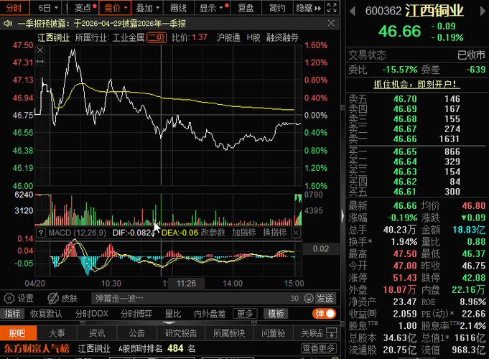Select the 量比 indicator

pyautogui.click(x=173, y=314)
